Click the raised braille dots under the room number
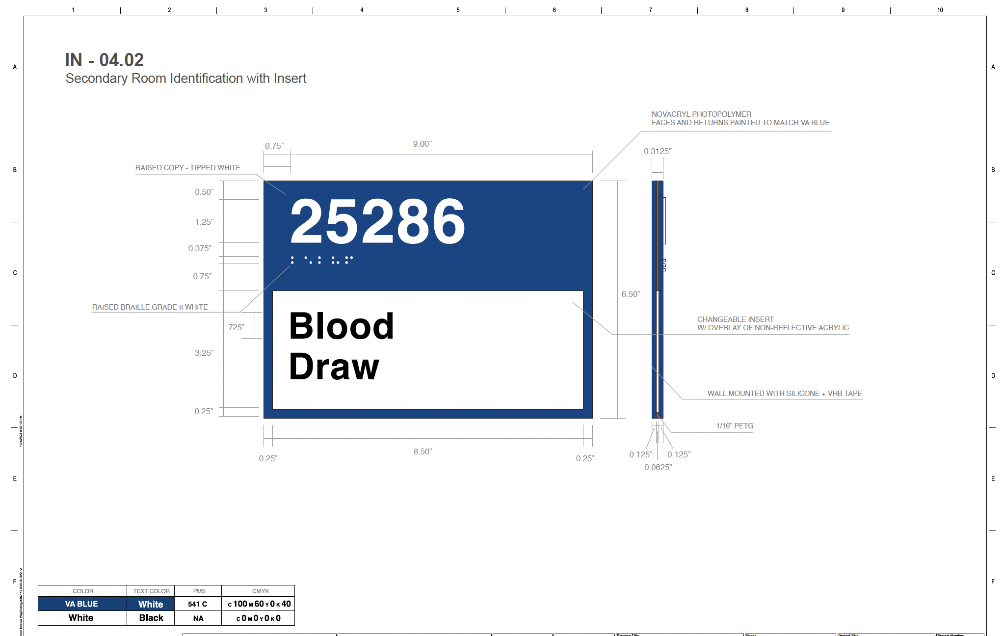 click(x=322, y=260)
